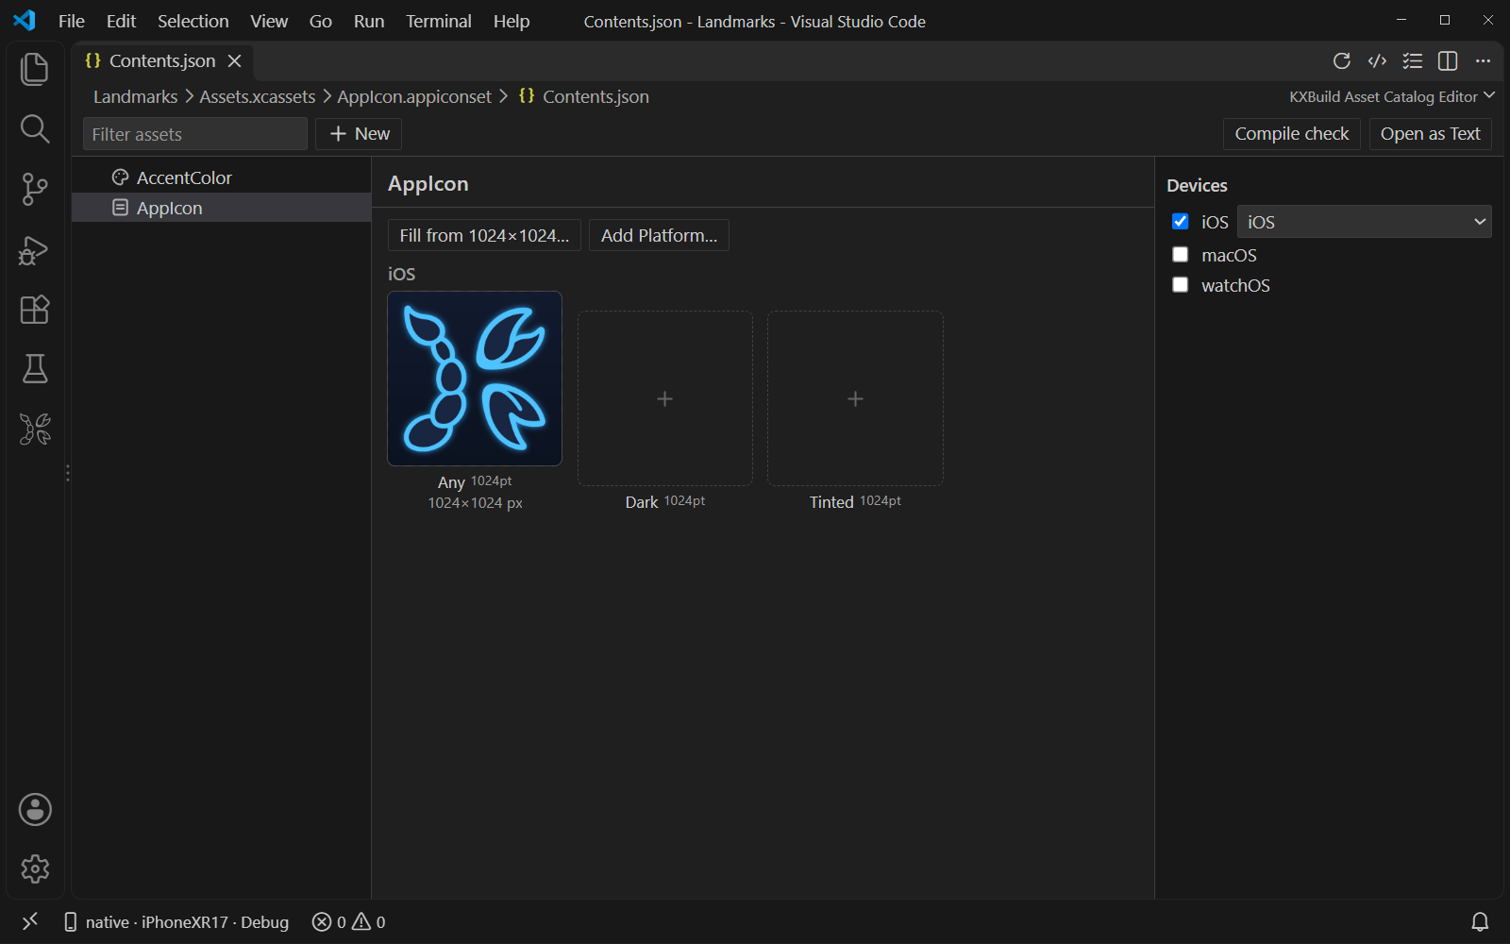Screen dimensions: 1510x944
Task: Open the KXBuild leaf sidebar icon
Action: (35, 430)
